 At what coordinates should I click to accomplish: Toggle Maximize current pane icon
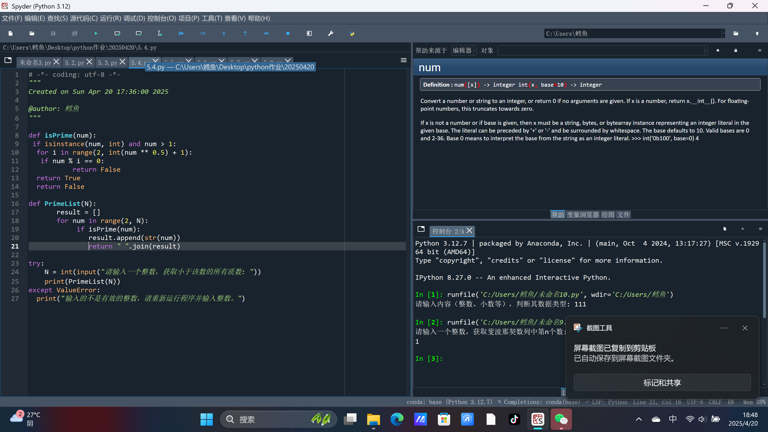click(309, 33)
